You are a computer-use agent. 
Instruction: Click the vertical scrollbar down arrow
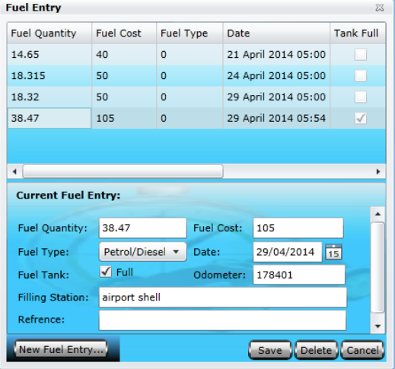(377, 326)
